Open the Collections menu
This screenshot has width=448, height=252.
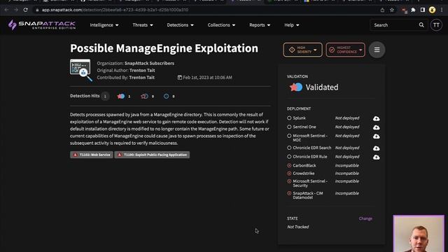pyautogui.click(x=221, y=25)
